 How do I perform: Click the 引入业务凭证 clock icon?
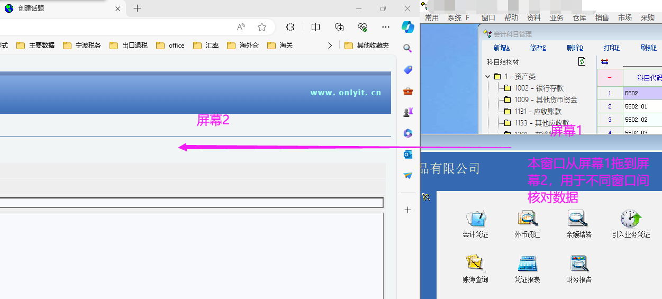click(631, 219)
